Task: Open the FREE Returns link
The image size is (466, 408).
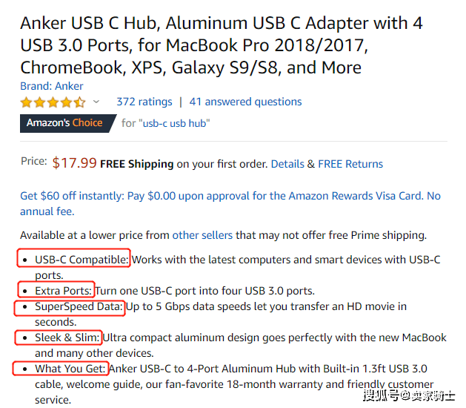Action: (350, 164)
